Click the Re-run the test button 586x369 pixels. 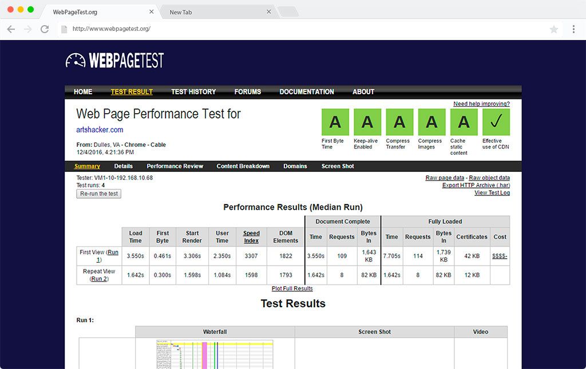98,194
